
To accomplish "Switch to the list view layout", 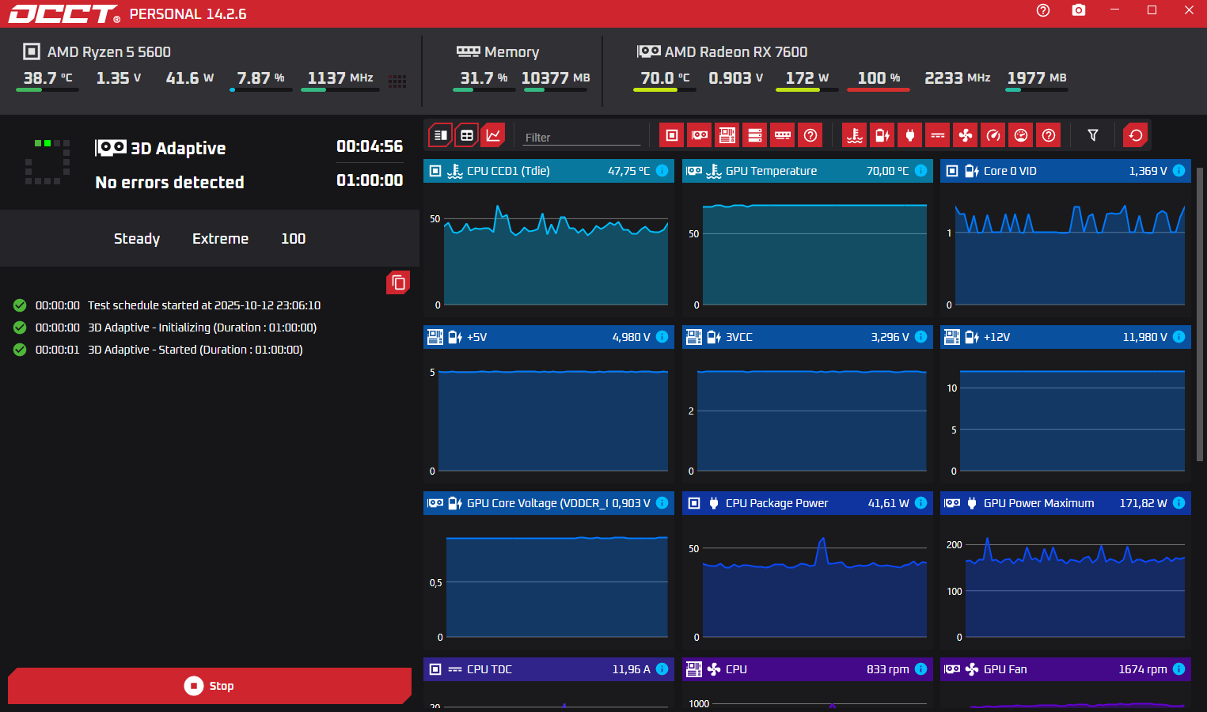I will pos(441,135).
